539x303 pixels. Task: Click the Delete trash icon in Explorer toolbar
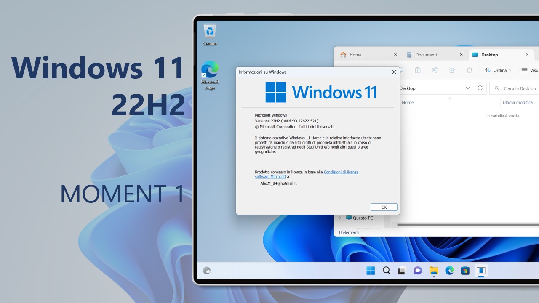click(x=469, y=70)
